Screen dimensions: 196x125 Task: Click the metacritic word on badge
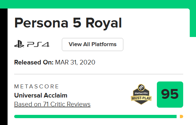click(141, 93)
